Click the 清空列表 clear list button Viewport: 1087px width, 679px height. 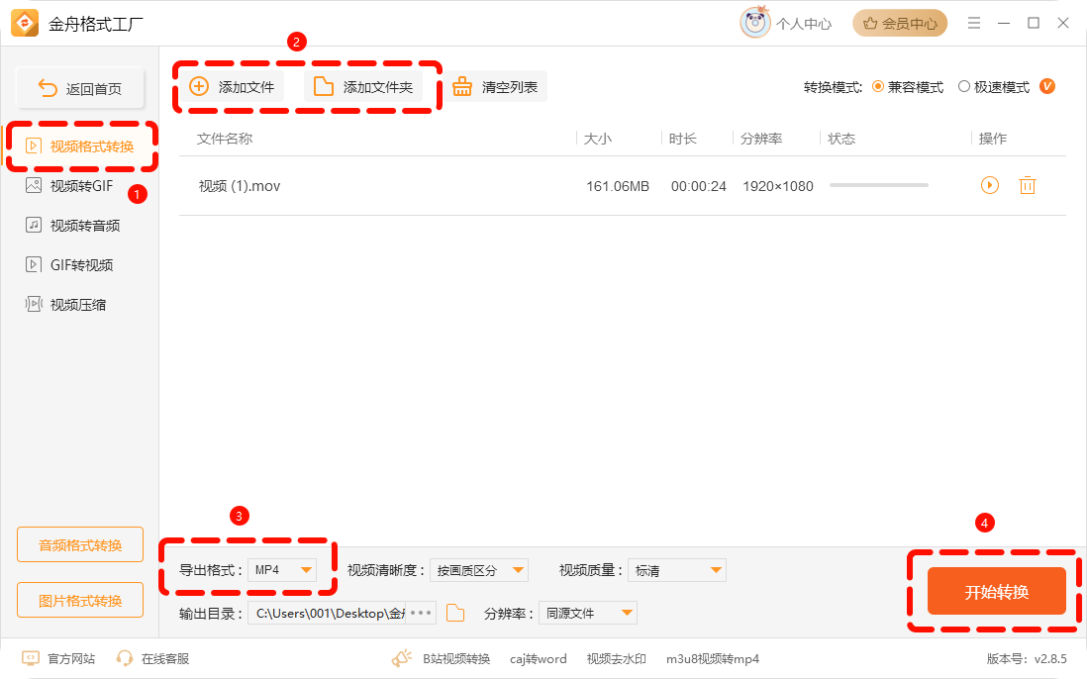pos(495,87)
